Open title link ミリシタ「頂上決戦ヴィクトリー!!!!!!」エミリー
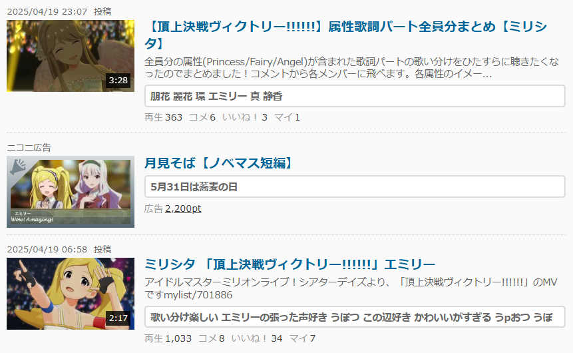 (289, 264)
